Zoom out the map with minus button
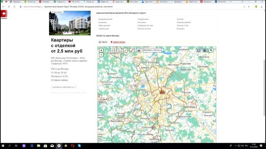266x149 pixels. [101, 55]
